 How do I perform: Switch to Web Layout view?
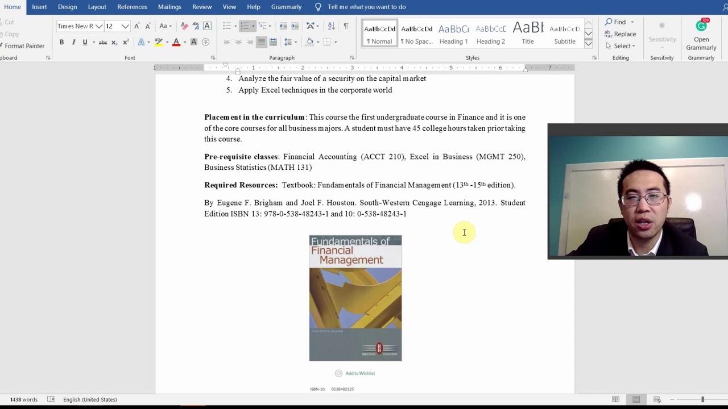[657, 399]
